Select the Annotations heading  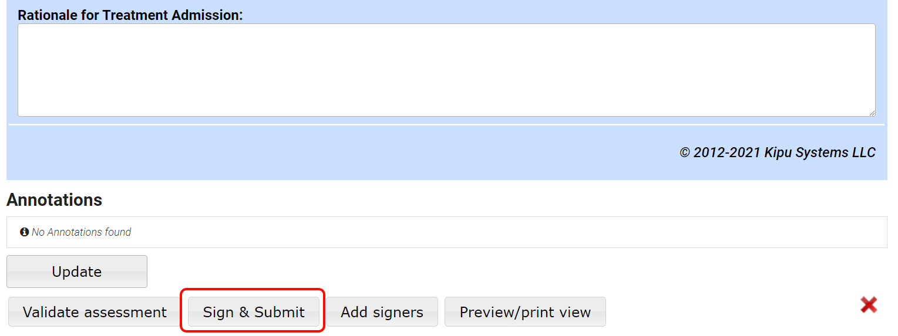coord(54,200)
